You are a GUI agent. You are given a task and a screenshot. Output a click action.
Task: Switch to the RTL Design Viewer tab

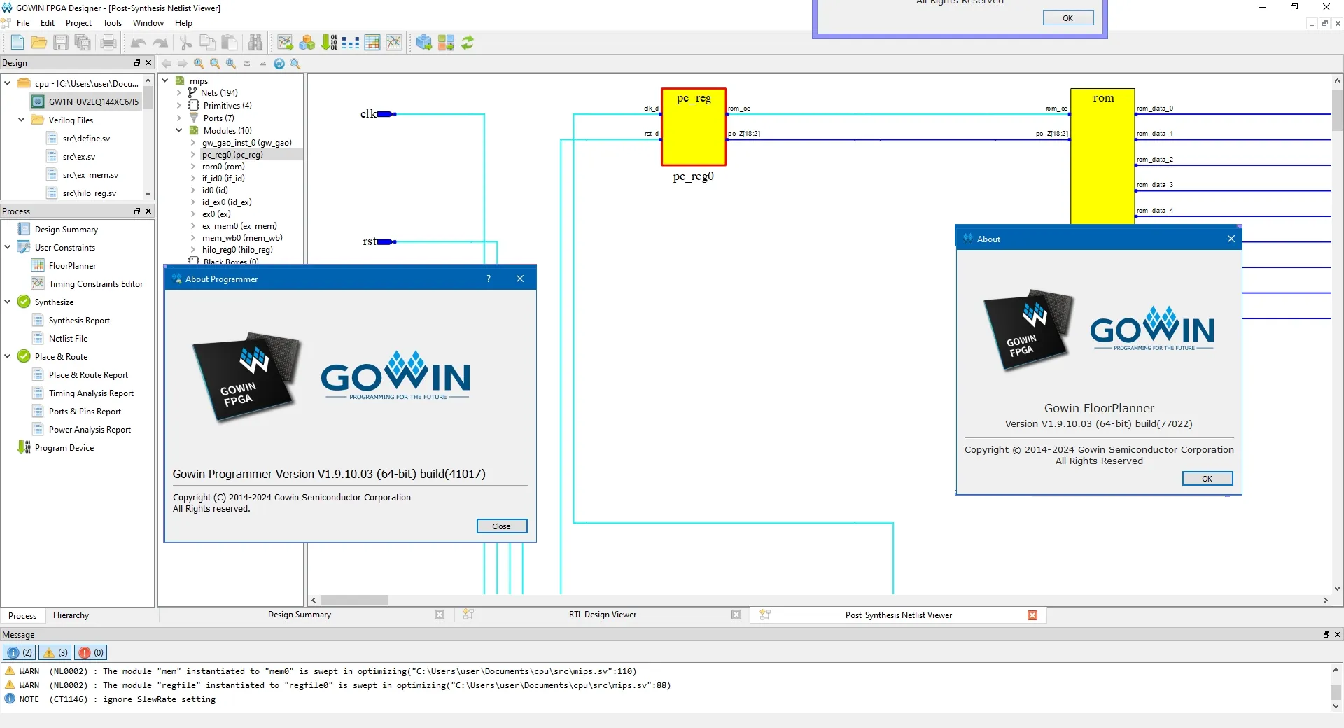(603, 615)
